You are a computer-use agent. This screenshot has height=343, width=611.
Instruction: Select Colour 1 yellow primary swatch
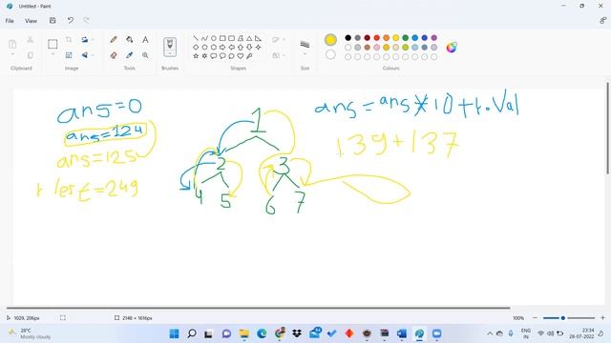tap(330, 39)
